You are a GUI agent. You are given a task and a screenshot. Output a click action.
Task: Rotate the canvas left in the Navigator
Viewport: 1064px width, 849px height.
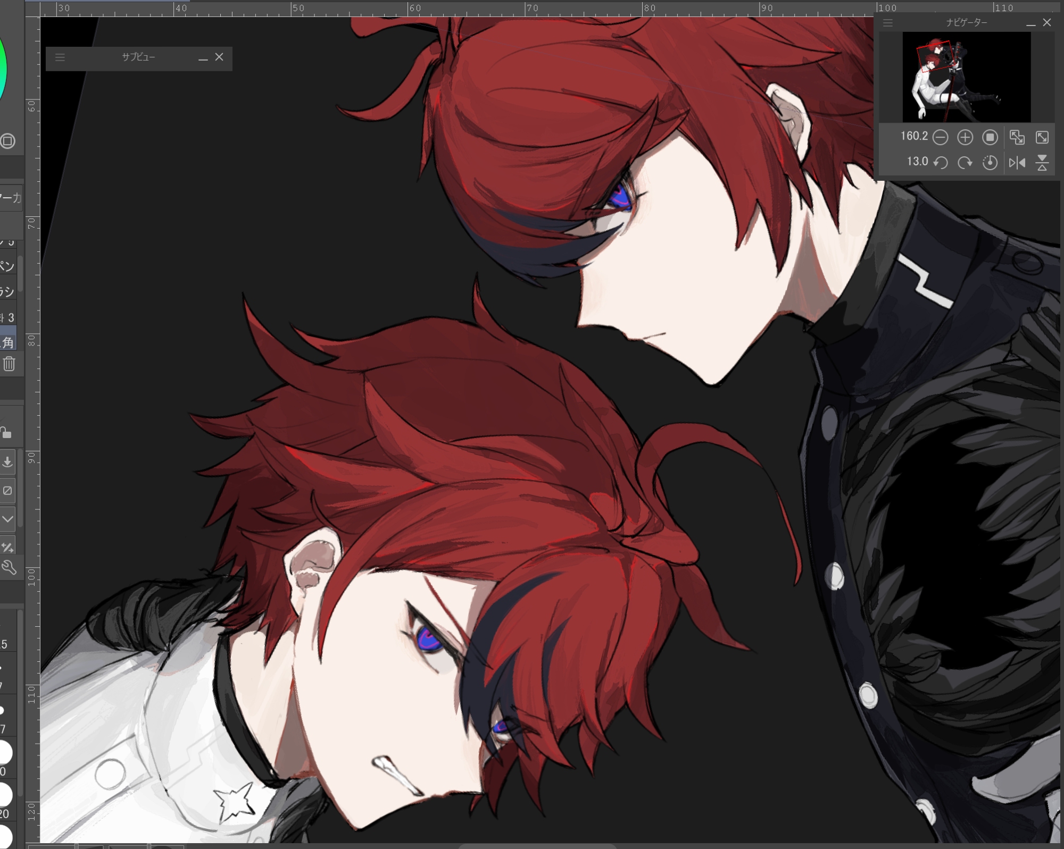941,163
